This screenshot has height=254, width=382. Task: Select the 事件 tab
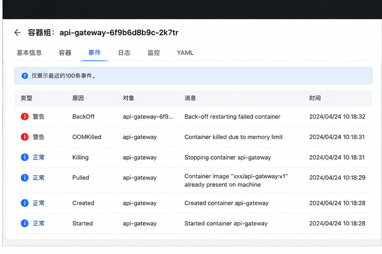coord(95,53)
